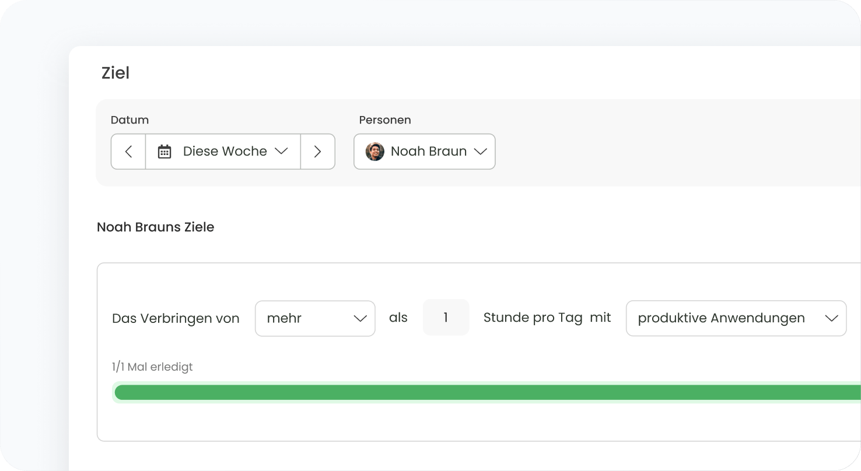Open the Diese Woche date range dropdown
861x471 pixels.
(225, 152)
